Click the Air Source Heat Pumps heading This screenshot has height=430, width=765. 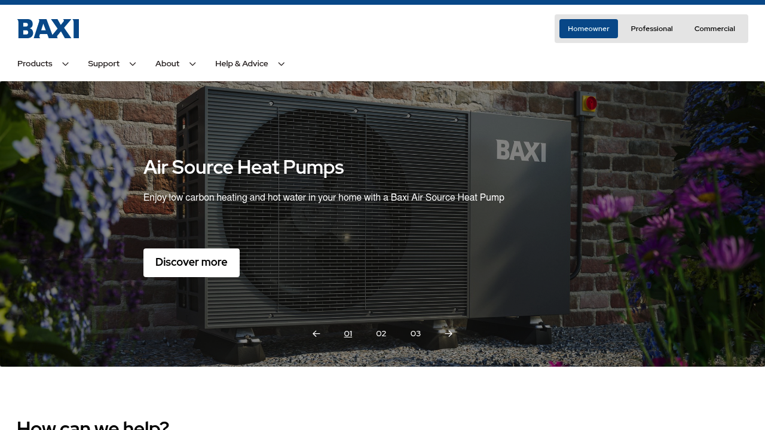(244, 168)
